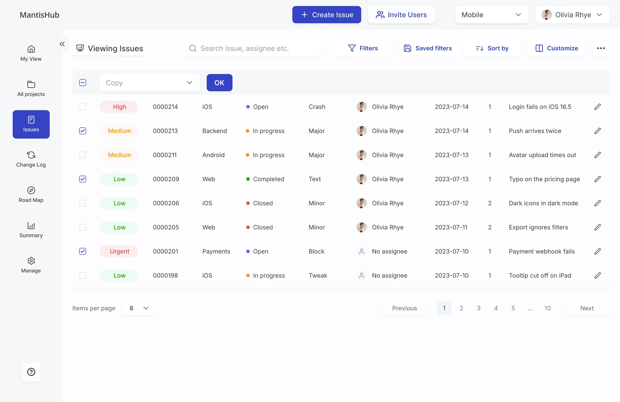Open the Items per page dropdown
This screenshot has width=620, height=402.
tap(138, 308)
